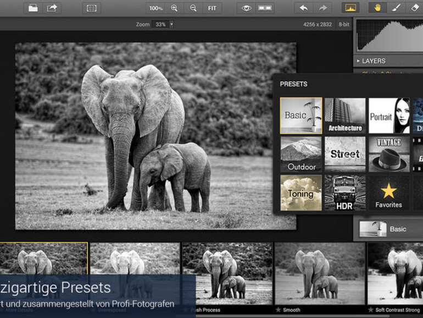Click the FIT zoom button

[212, 8]
